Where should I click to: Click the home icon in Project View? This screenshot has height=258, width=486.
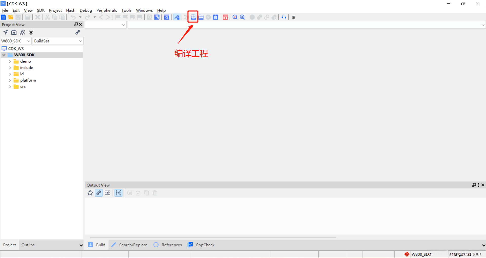coord(14,32)
